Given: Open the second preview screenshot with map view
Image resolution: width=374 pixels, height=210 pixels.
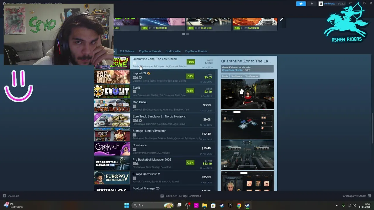Looking at the screenshot, I should point(247,125).
